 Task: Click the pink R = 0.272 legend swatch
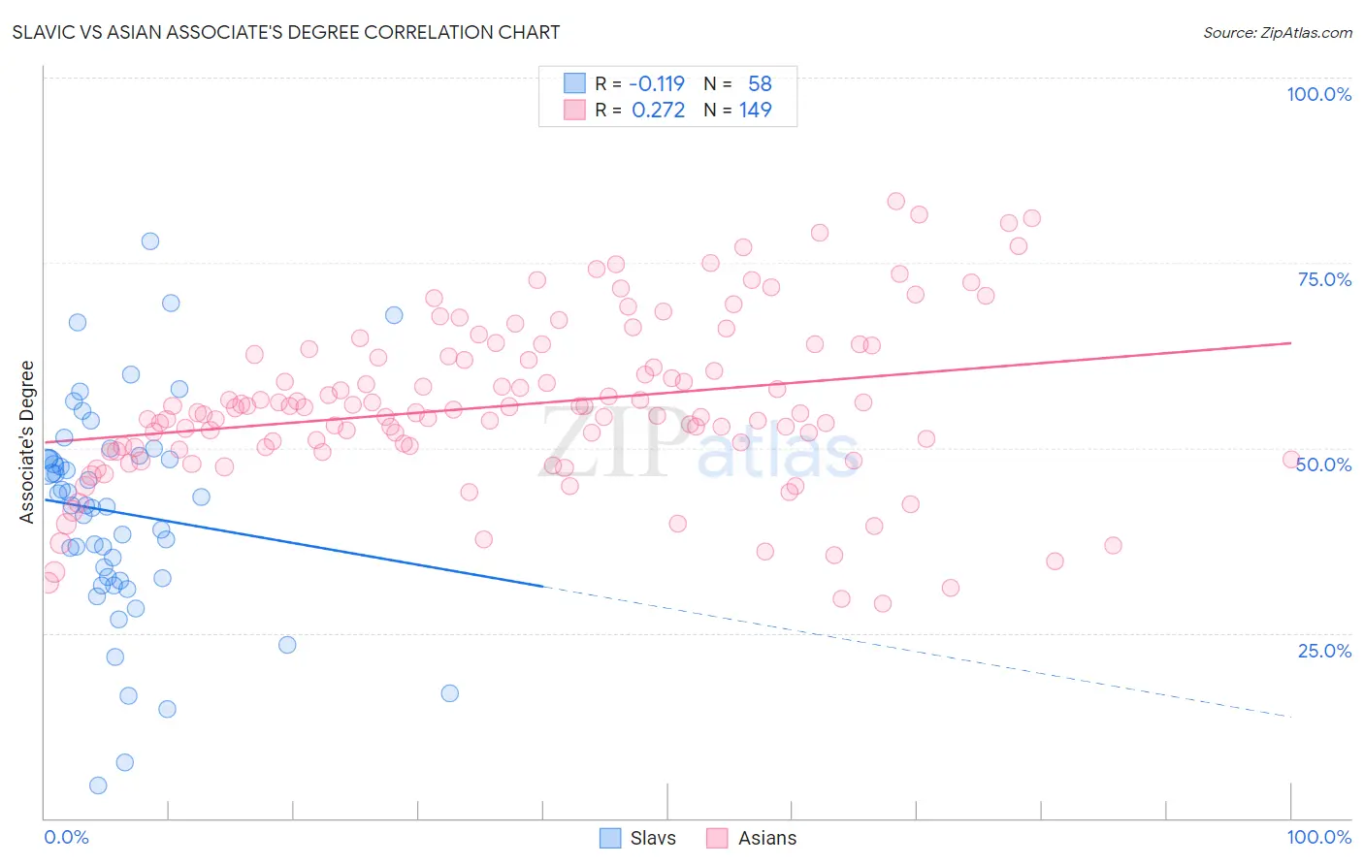coord(575,110)
